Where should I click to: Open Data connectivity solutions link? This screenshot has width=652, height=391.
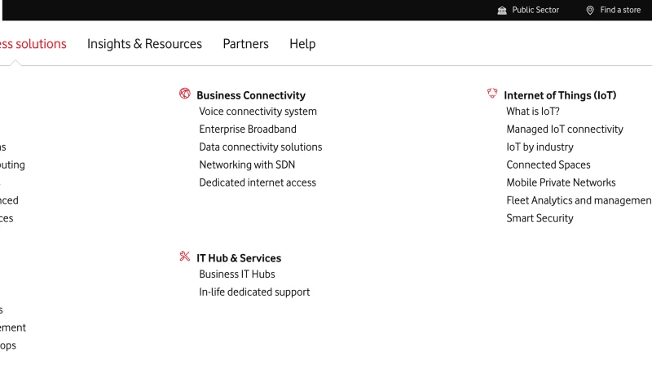click(x=261, y=147)
